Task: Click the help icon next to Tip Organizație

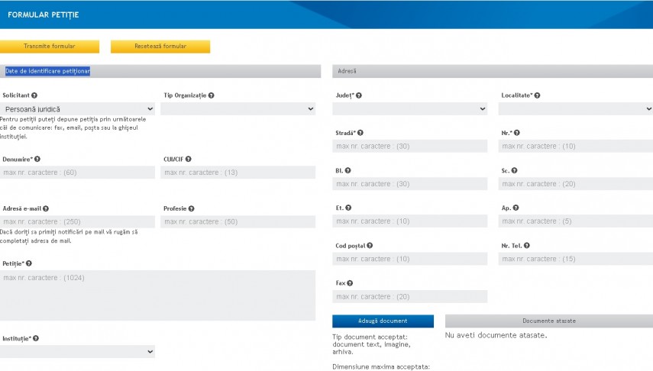Action: [x=211, y=95]
